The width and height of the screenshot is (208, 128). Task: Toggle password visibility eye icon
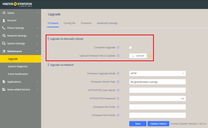tap(183, 98)
